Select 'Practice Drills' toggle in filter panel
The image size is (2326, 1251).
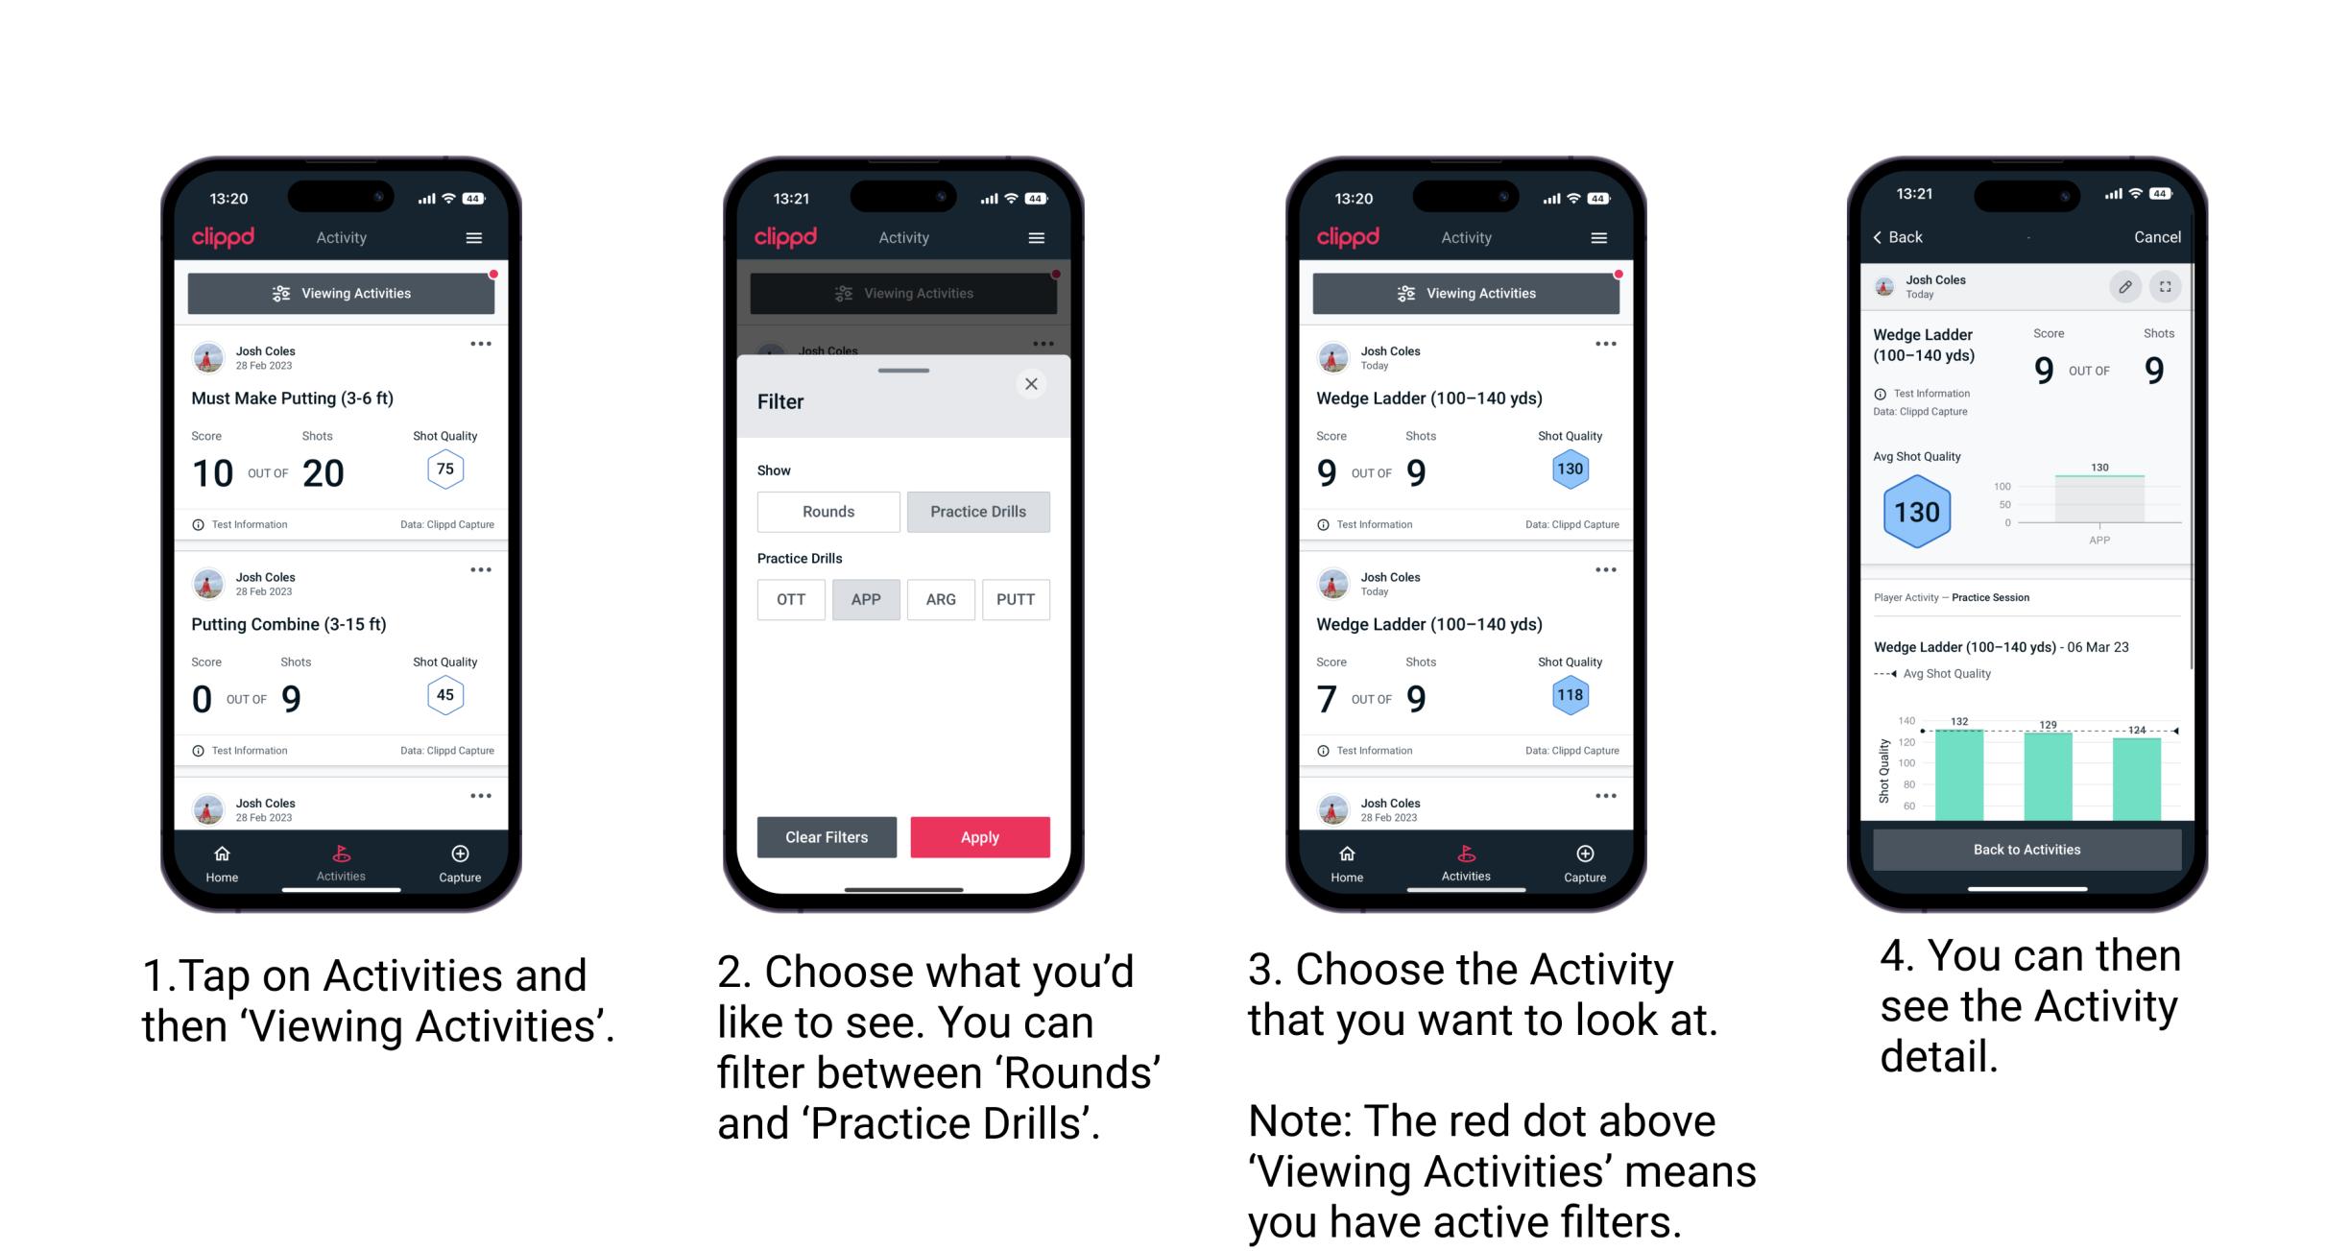978,512
